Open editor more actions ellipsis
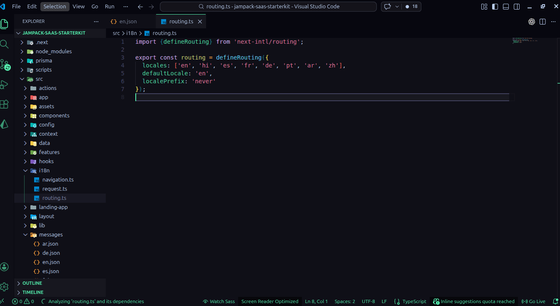 [553, 22]
